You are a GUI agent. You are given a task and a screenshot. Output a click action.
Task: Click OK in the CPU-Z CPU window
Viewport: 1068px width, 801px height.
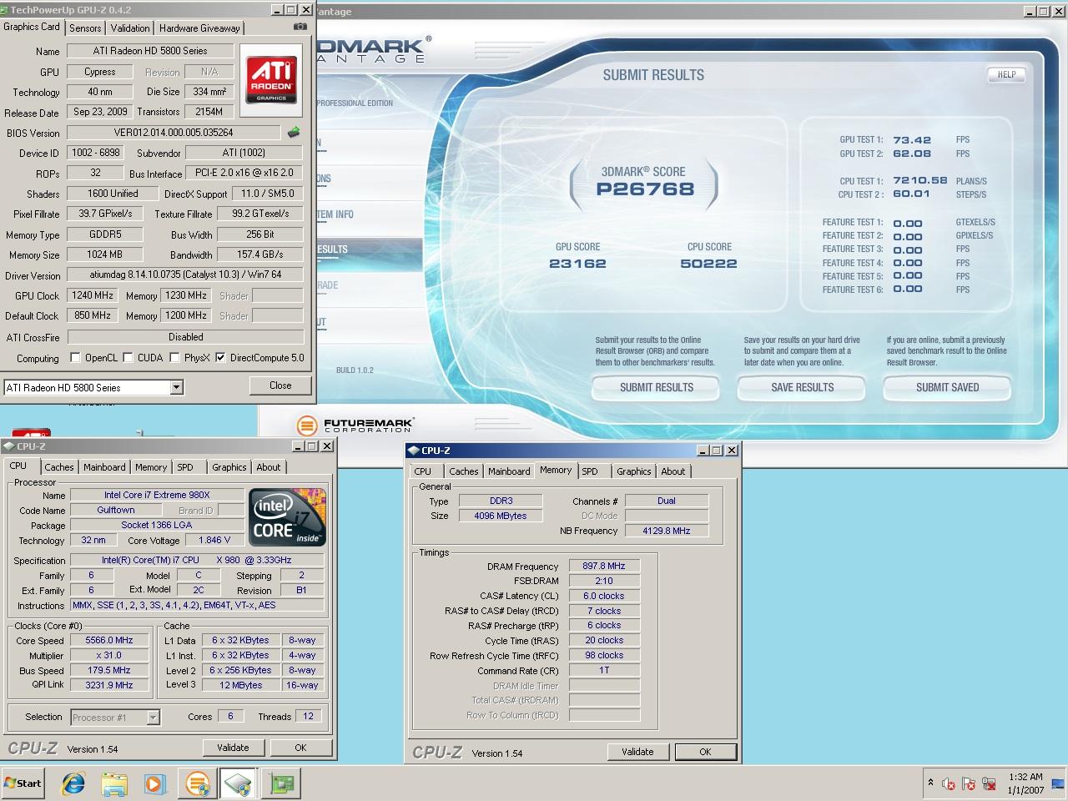pyautogui.click(x=300, y=748)
